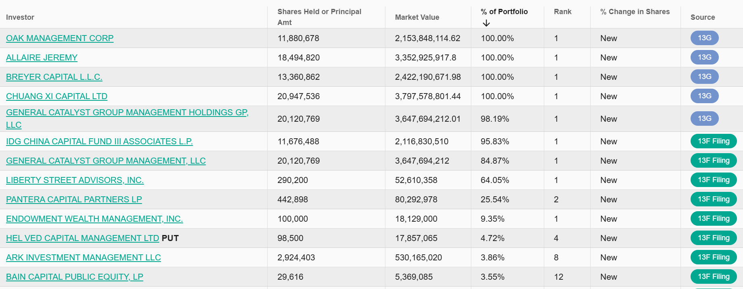Image resolution: width=743 pixels, height=289 pixels.
Task: Open the OAK MANAGEMENT CORP investor link
Action: click(x=60, y=38)
